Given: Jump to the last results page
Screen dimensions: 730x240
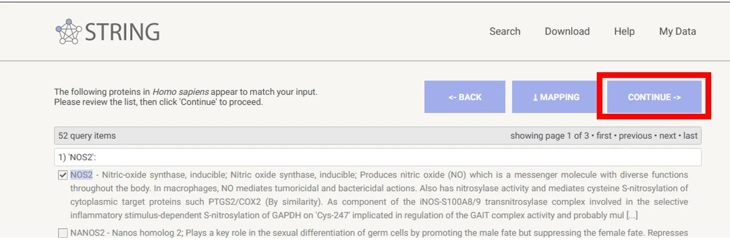Looking at the screenshot, I should (x=690, y=136).
